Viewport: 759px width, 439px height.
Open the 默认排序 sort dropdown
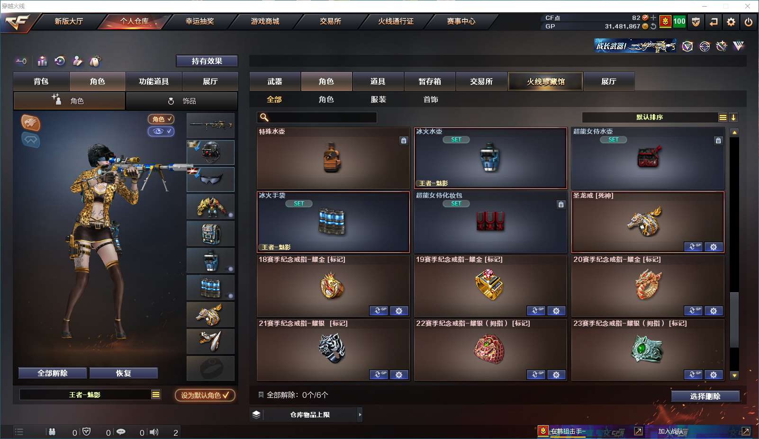(x=723, y=117)
